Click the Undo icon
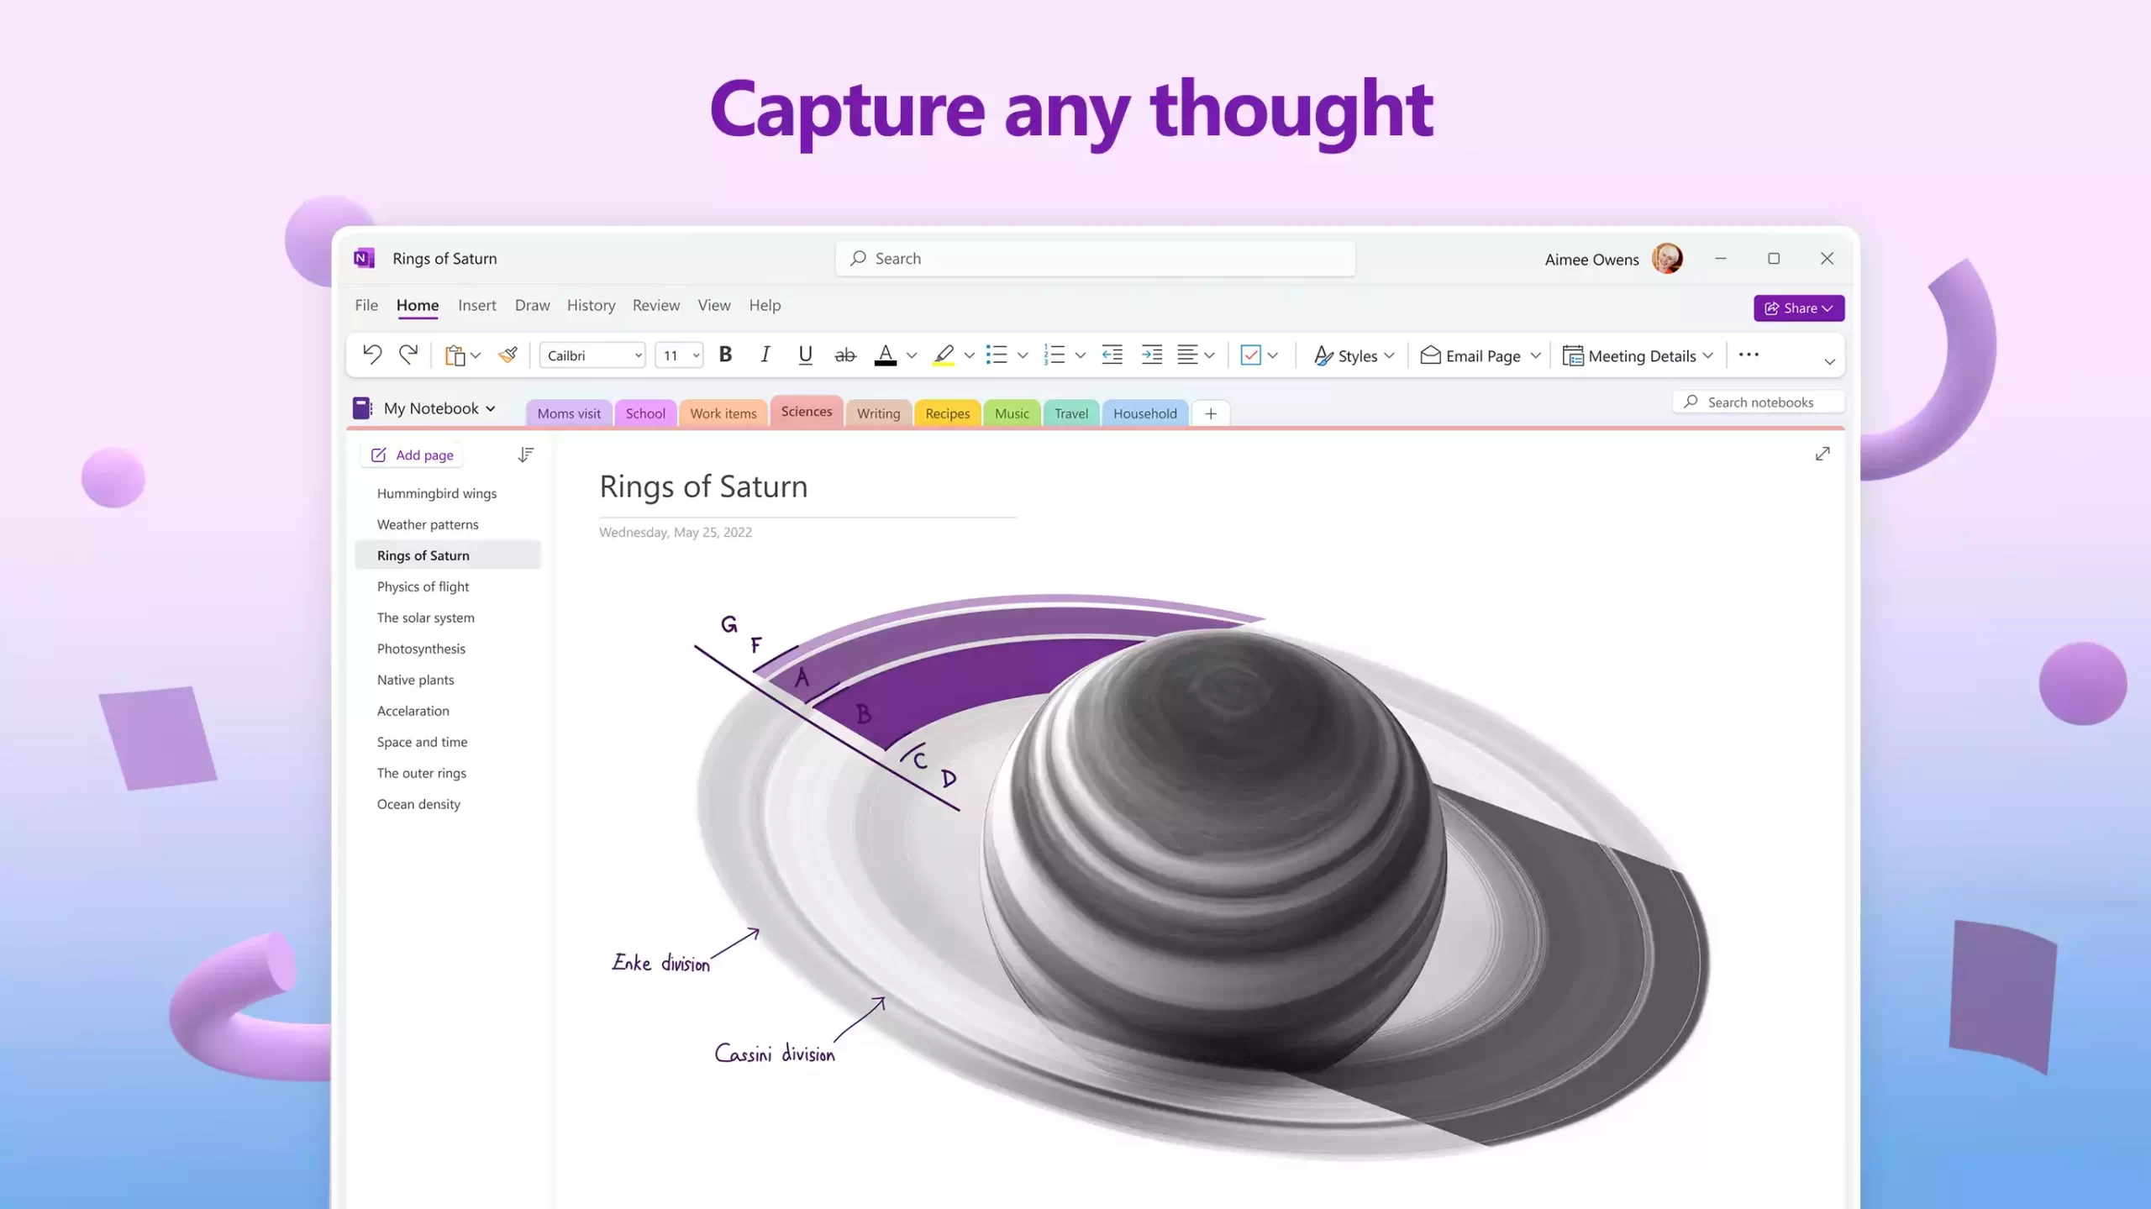This screenshot has width=2151, height=1209. pos(372,355)
